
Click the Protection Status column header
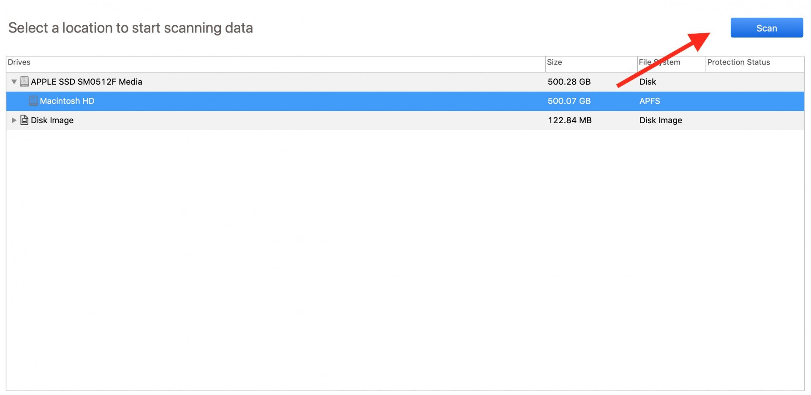[x=738, y=62]
